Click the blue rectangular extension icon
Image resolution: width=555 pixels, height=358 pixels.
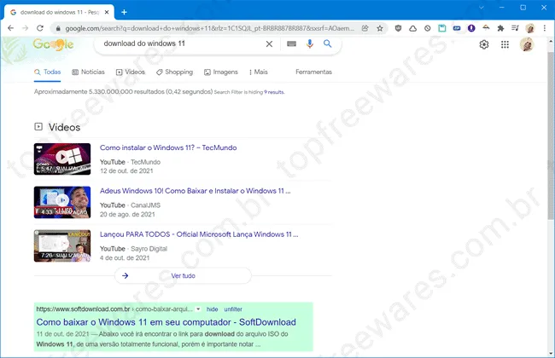(457, 28)
